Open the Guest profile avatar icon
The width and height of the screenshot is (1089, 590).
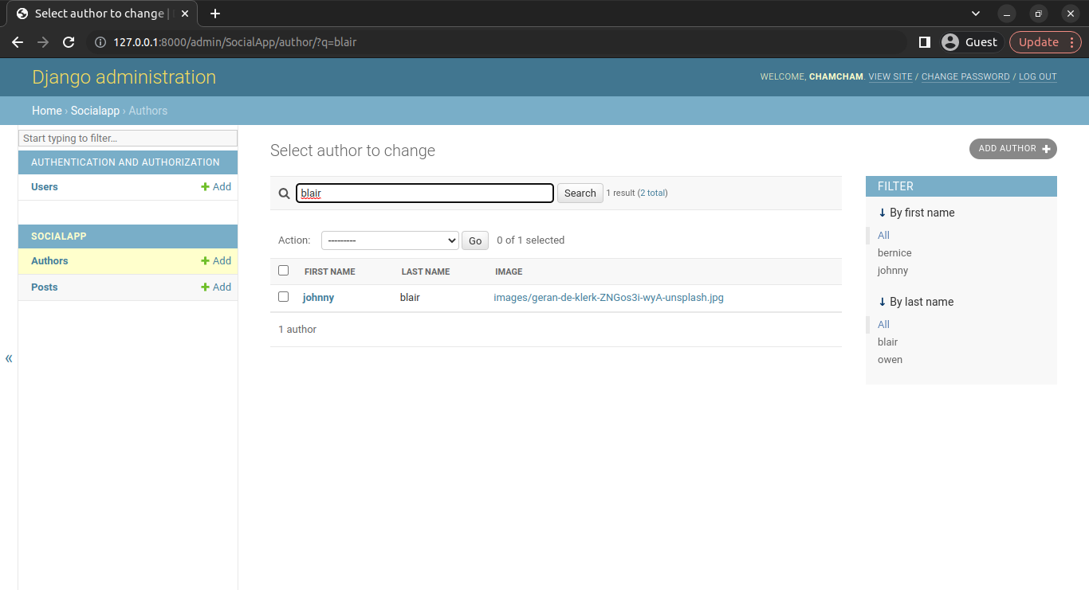coord(949,42)
